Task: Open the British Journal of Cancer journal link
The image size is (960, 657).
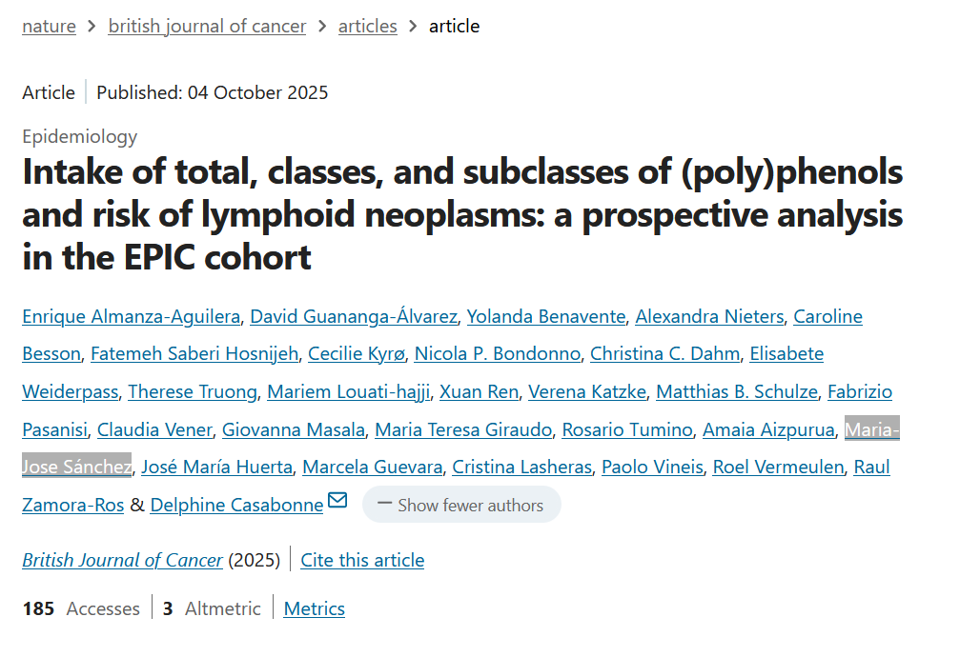Action: pyautogui.click(x=122, y=560)
